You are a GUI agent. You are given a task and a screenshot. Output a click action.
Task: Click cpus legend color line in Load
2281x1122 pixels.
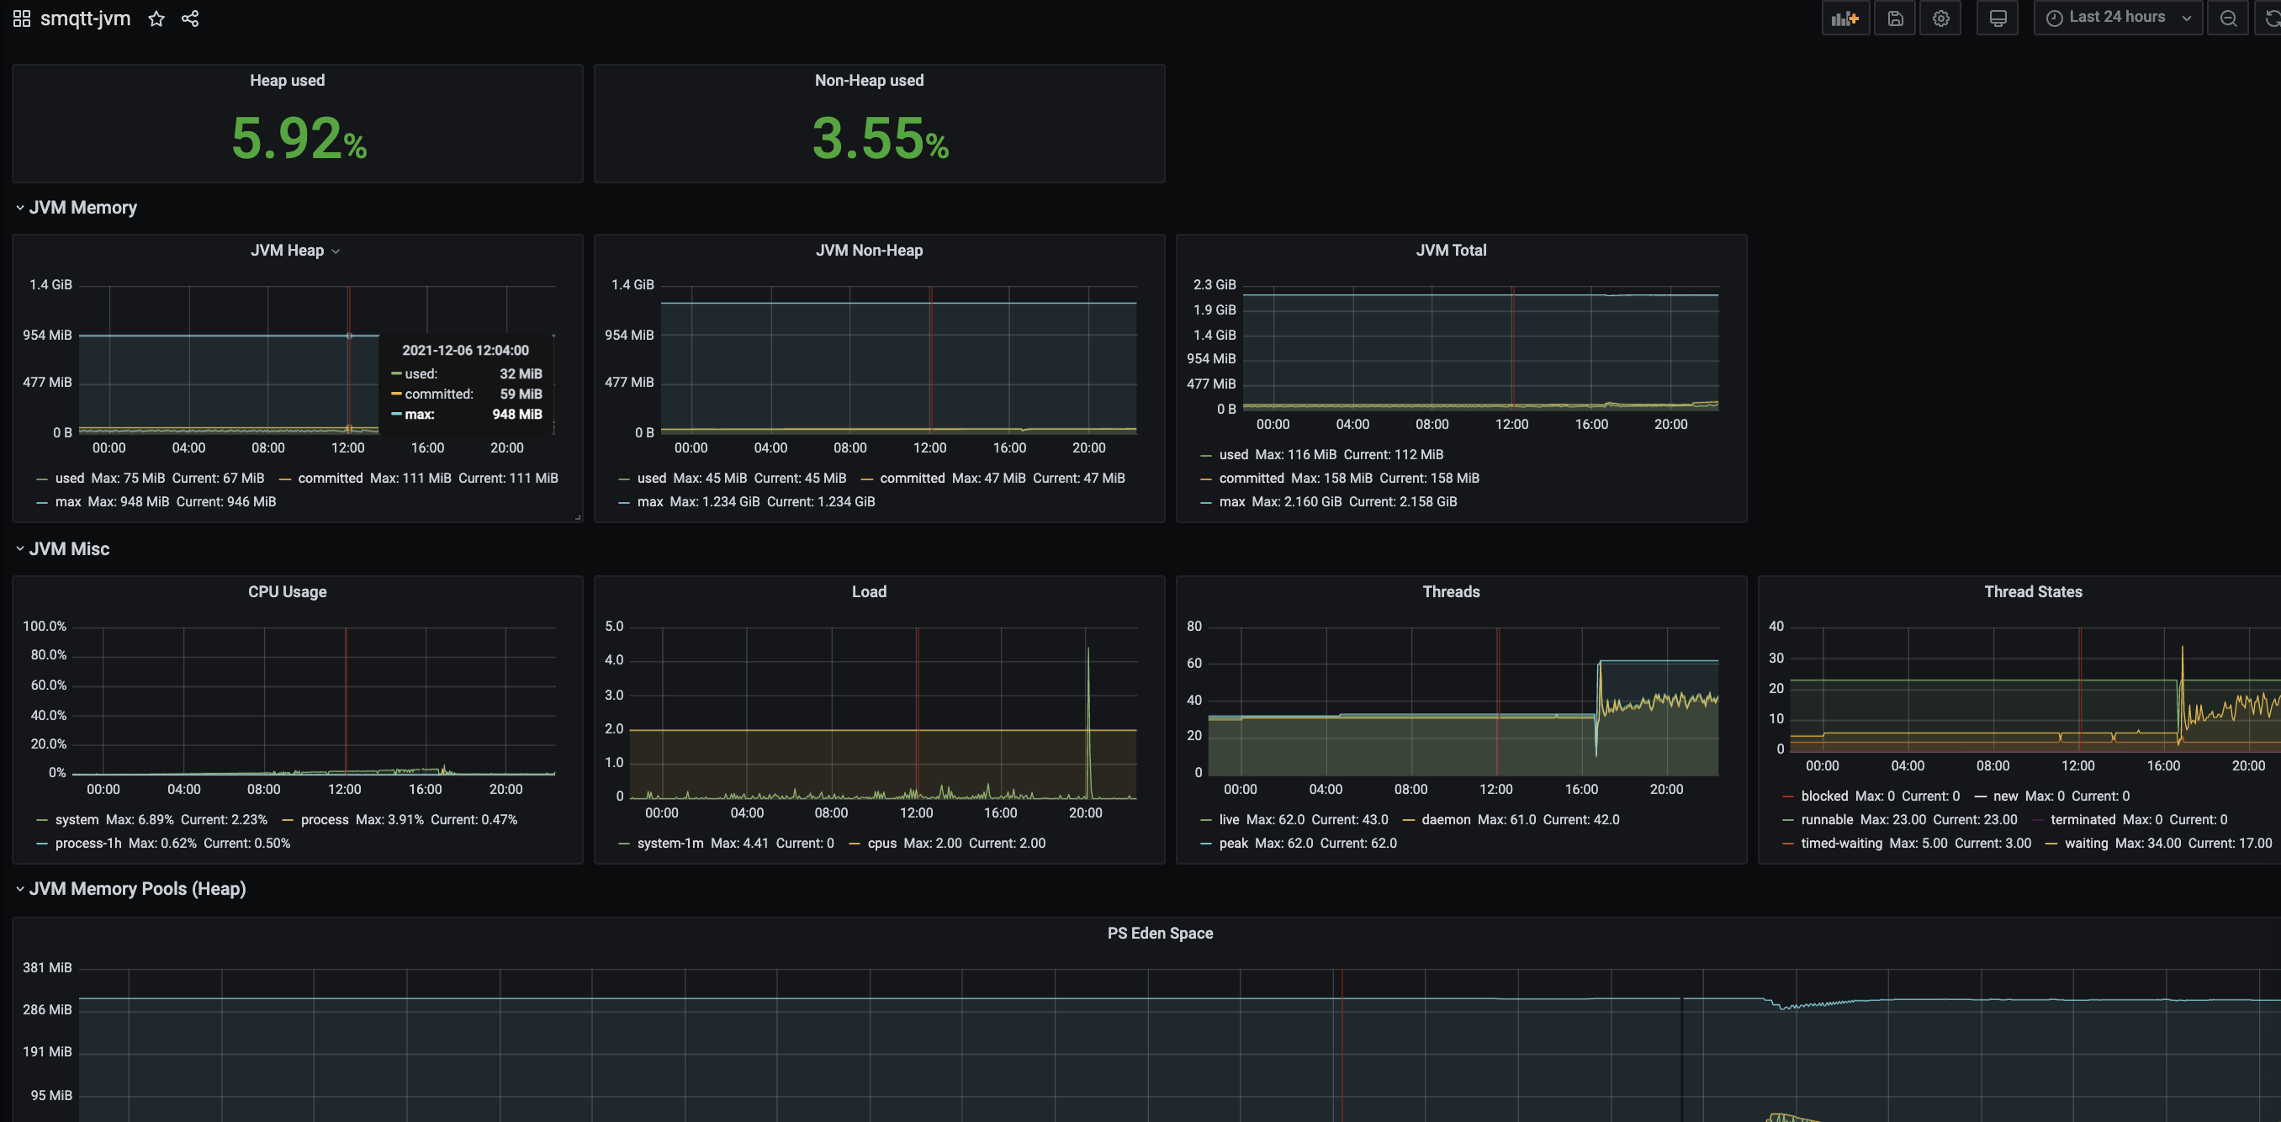coord(855,844)
